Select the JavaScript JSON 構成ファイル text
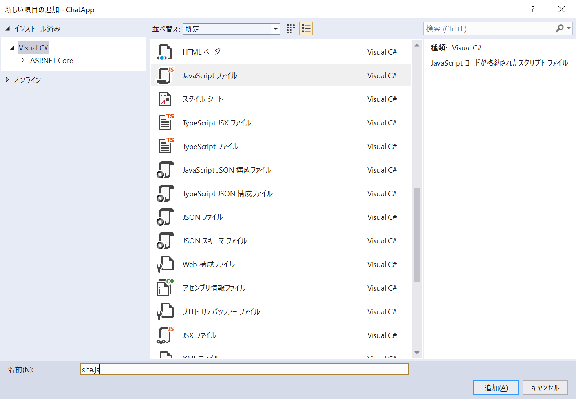The height and width of the screenshot is (399, 576). click(x=227, y=170)
